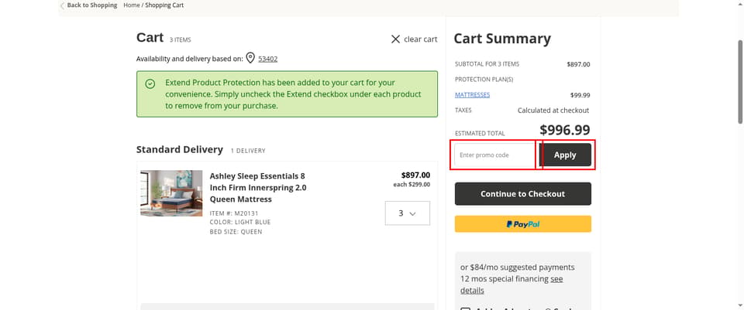
Task: Click the green checkmark confirmation icon
Action: (150, 83)
